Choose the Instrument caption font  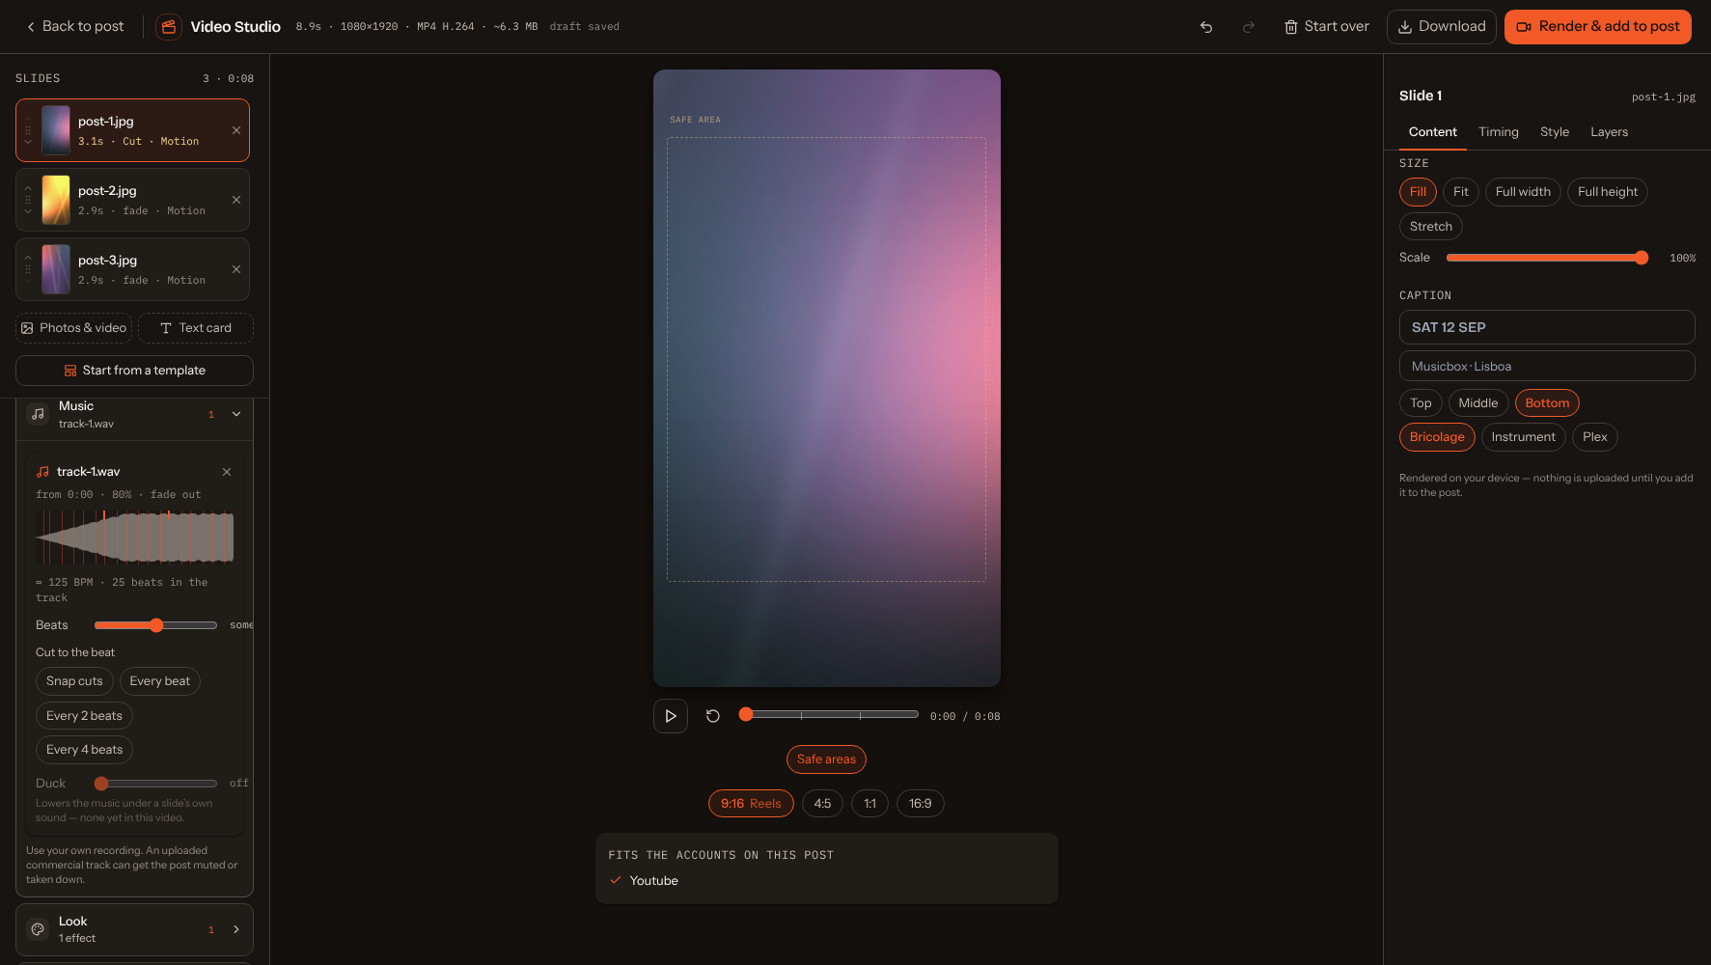tap(1523, 437)
